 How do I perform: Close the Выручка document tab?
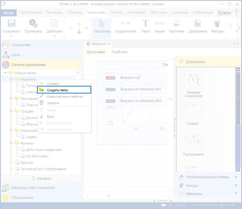click(109, 44)
